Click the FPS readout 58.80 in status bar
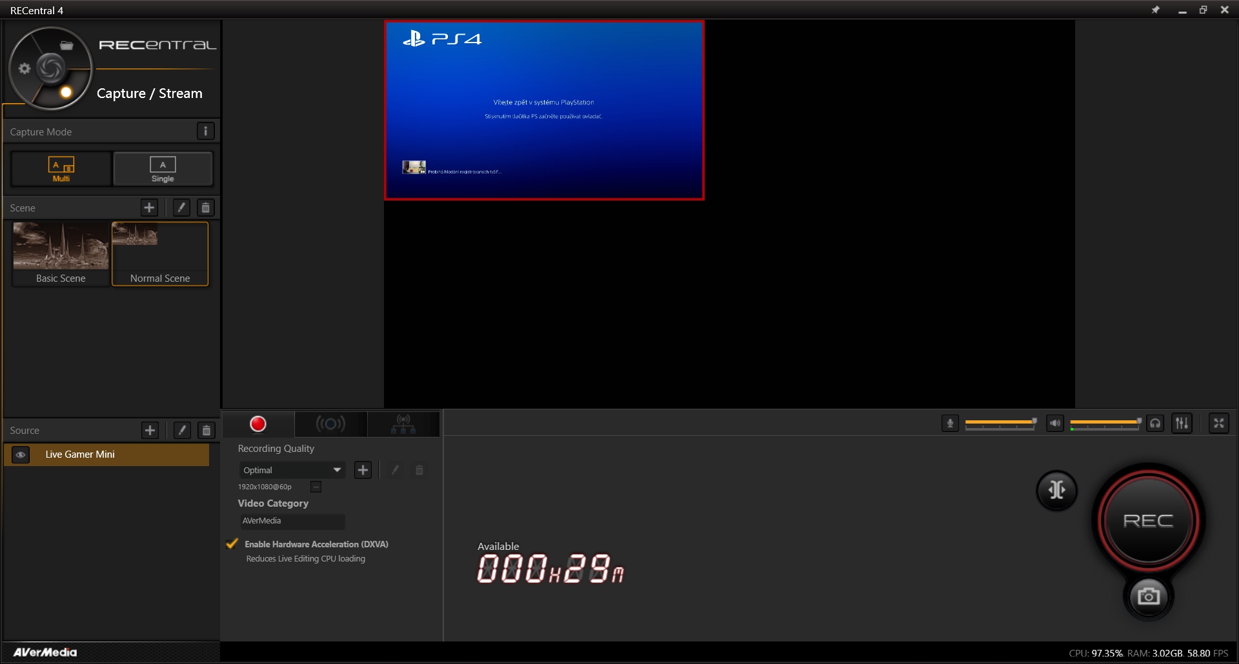This screenshot has width=1239, height=664. 1198,653
